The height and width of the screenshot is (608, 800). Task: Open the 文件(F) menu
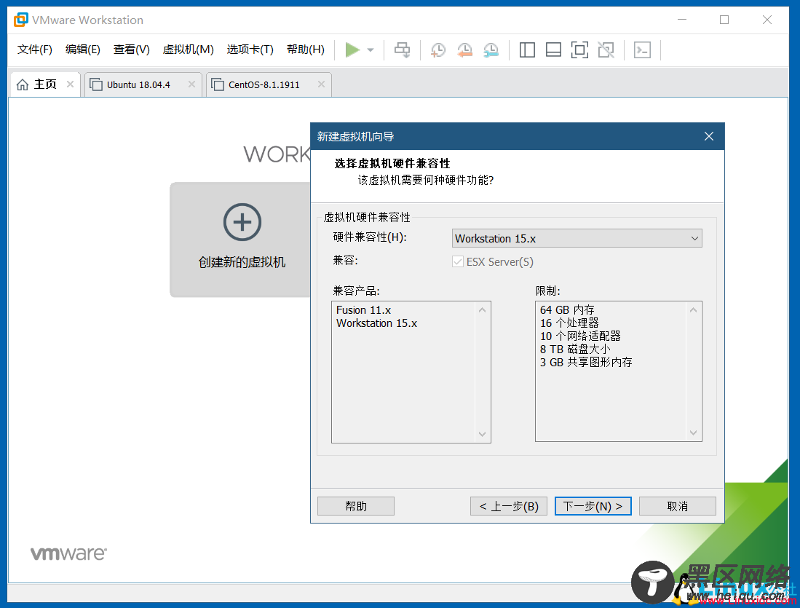click(x=35, y=50)
